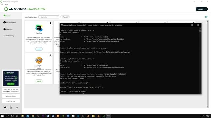Open the File menu
The height and width of the screenshot is (118, 211).
pyautogui.click(x=2, y=5)
